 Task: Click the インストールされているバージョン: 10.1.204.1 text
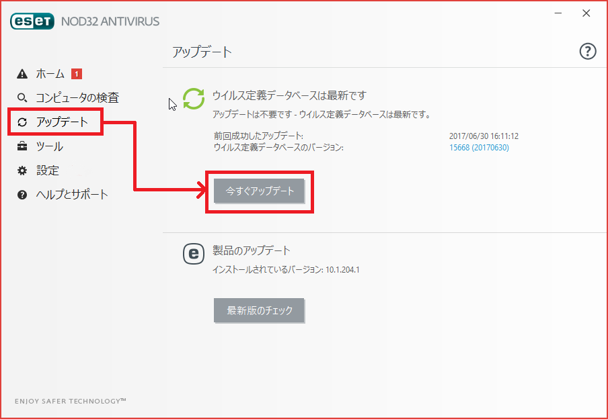pyautogui.click(x=286, y=269)
